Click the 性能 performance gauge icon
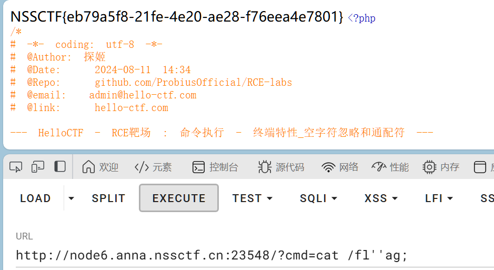The height and width of the screenshot is (270, 494). (379, 167)
